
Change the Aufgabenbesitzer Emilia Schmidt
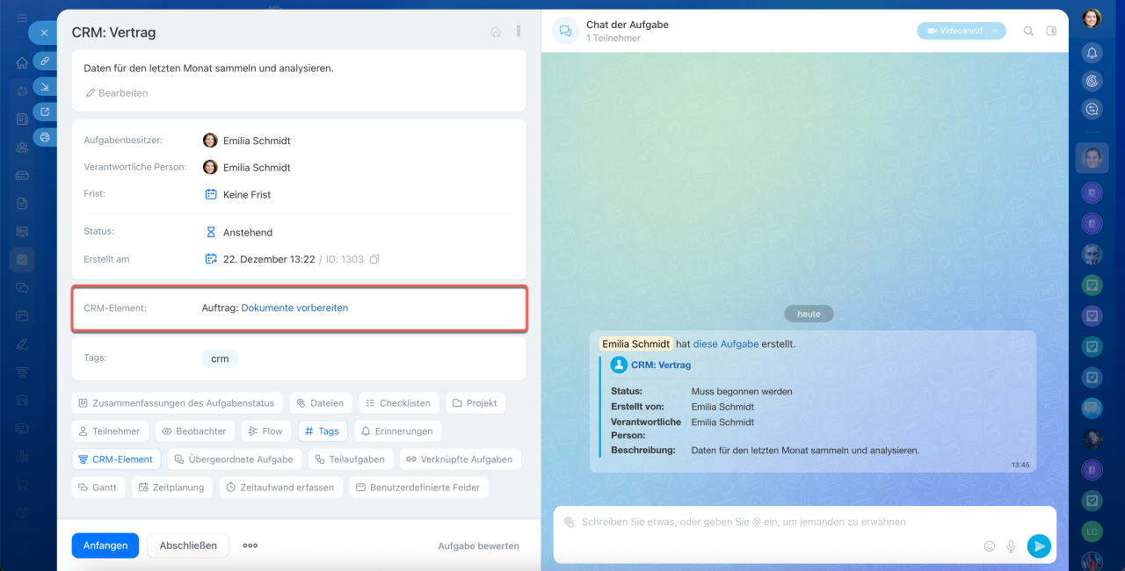pos(247,141)
